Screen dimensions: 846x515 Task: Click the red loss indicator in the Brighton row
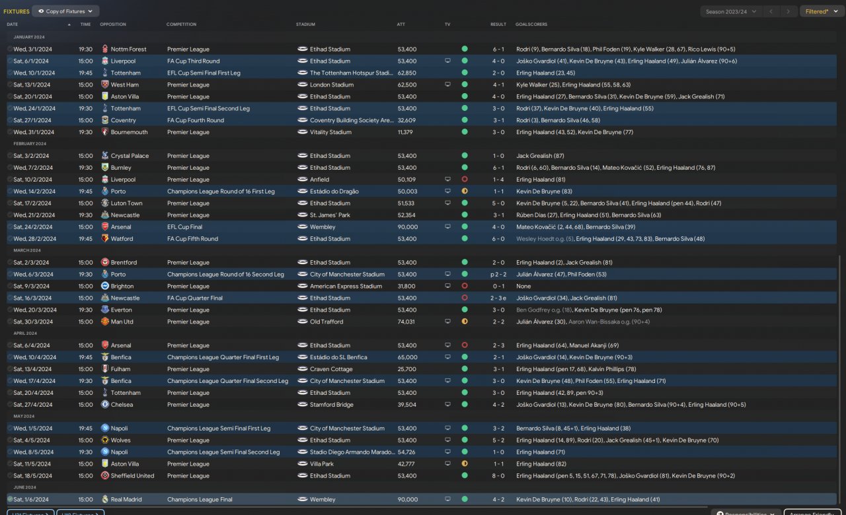pos(465,287)
